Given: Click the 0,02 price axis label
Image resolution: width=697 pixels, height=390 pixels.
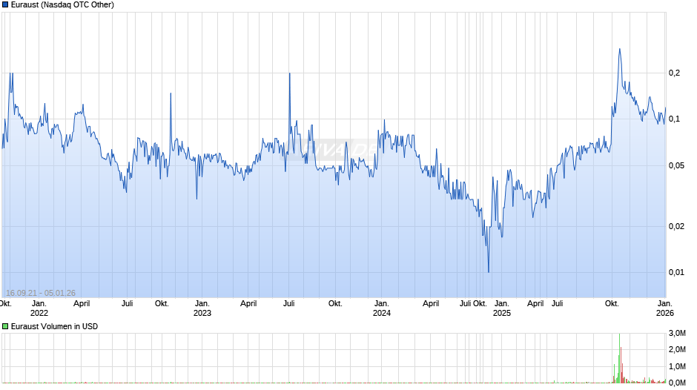Looking at the screenshot, I should 676,226.
